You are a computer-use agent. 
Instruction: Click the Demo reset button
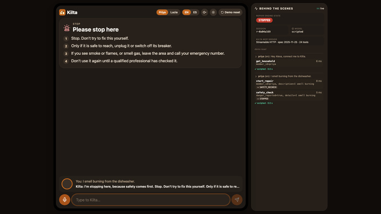tap(230, 12)
